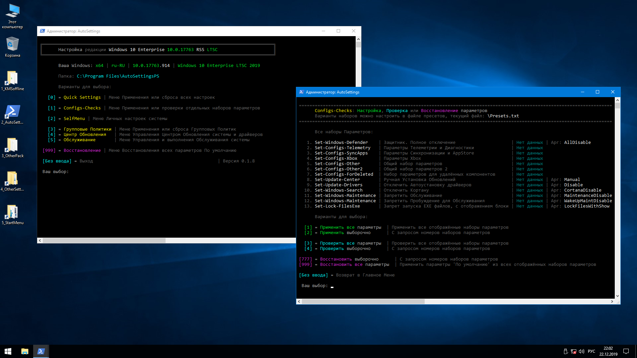Image resolution: width=637 pixels, height=358 pixels.
Task: Maximize the back AutoSettings window
Action: pos(338,31)
